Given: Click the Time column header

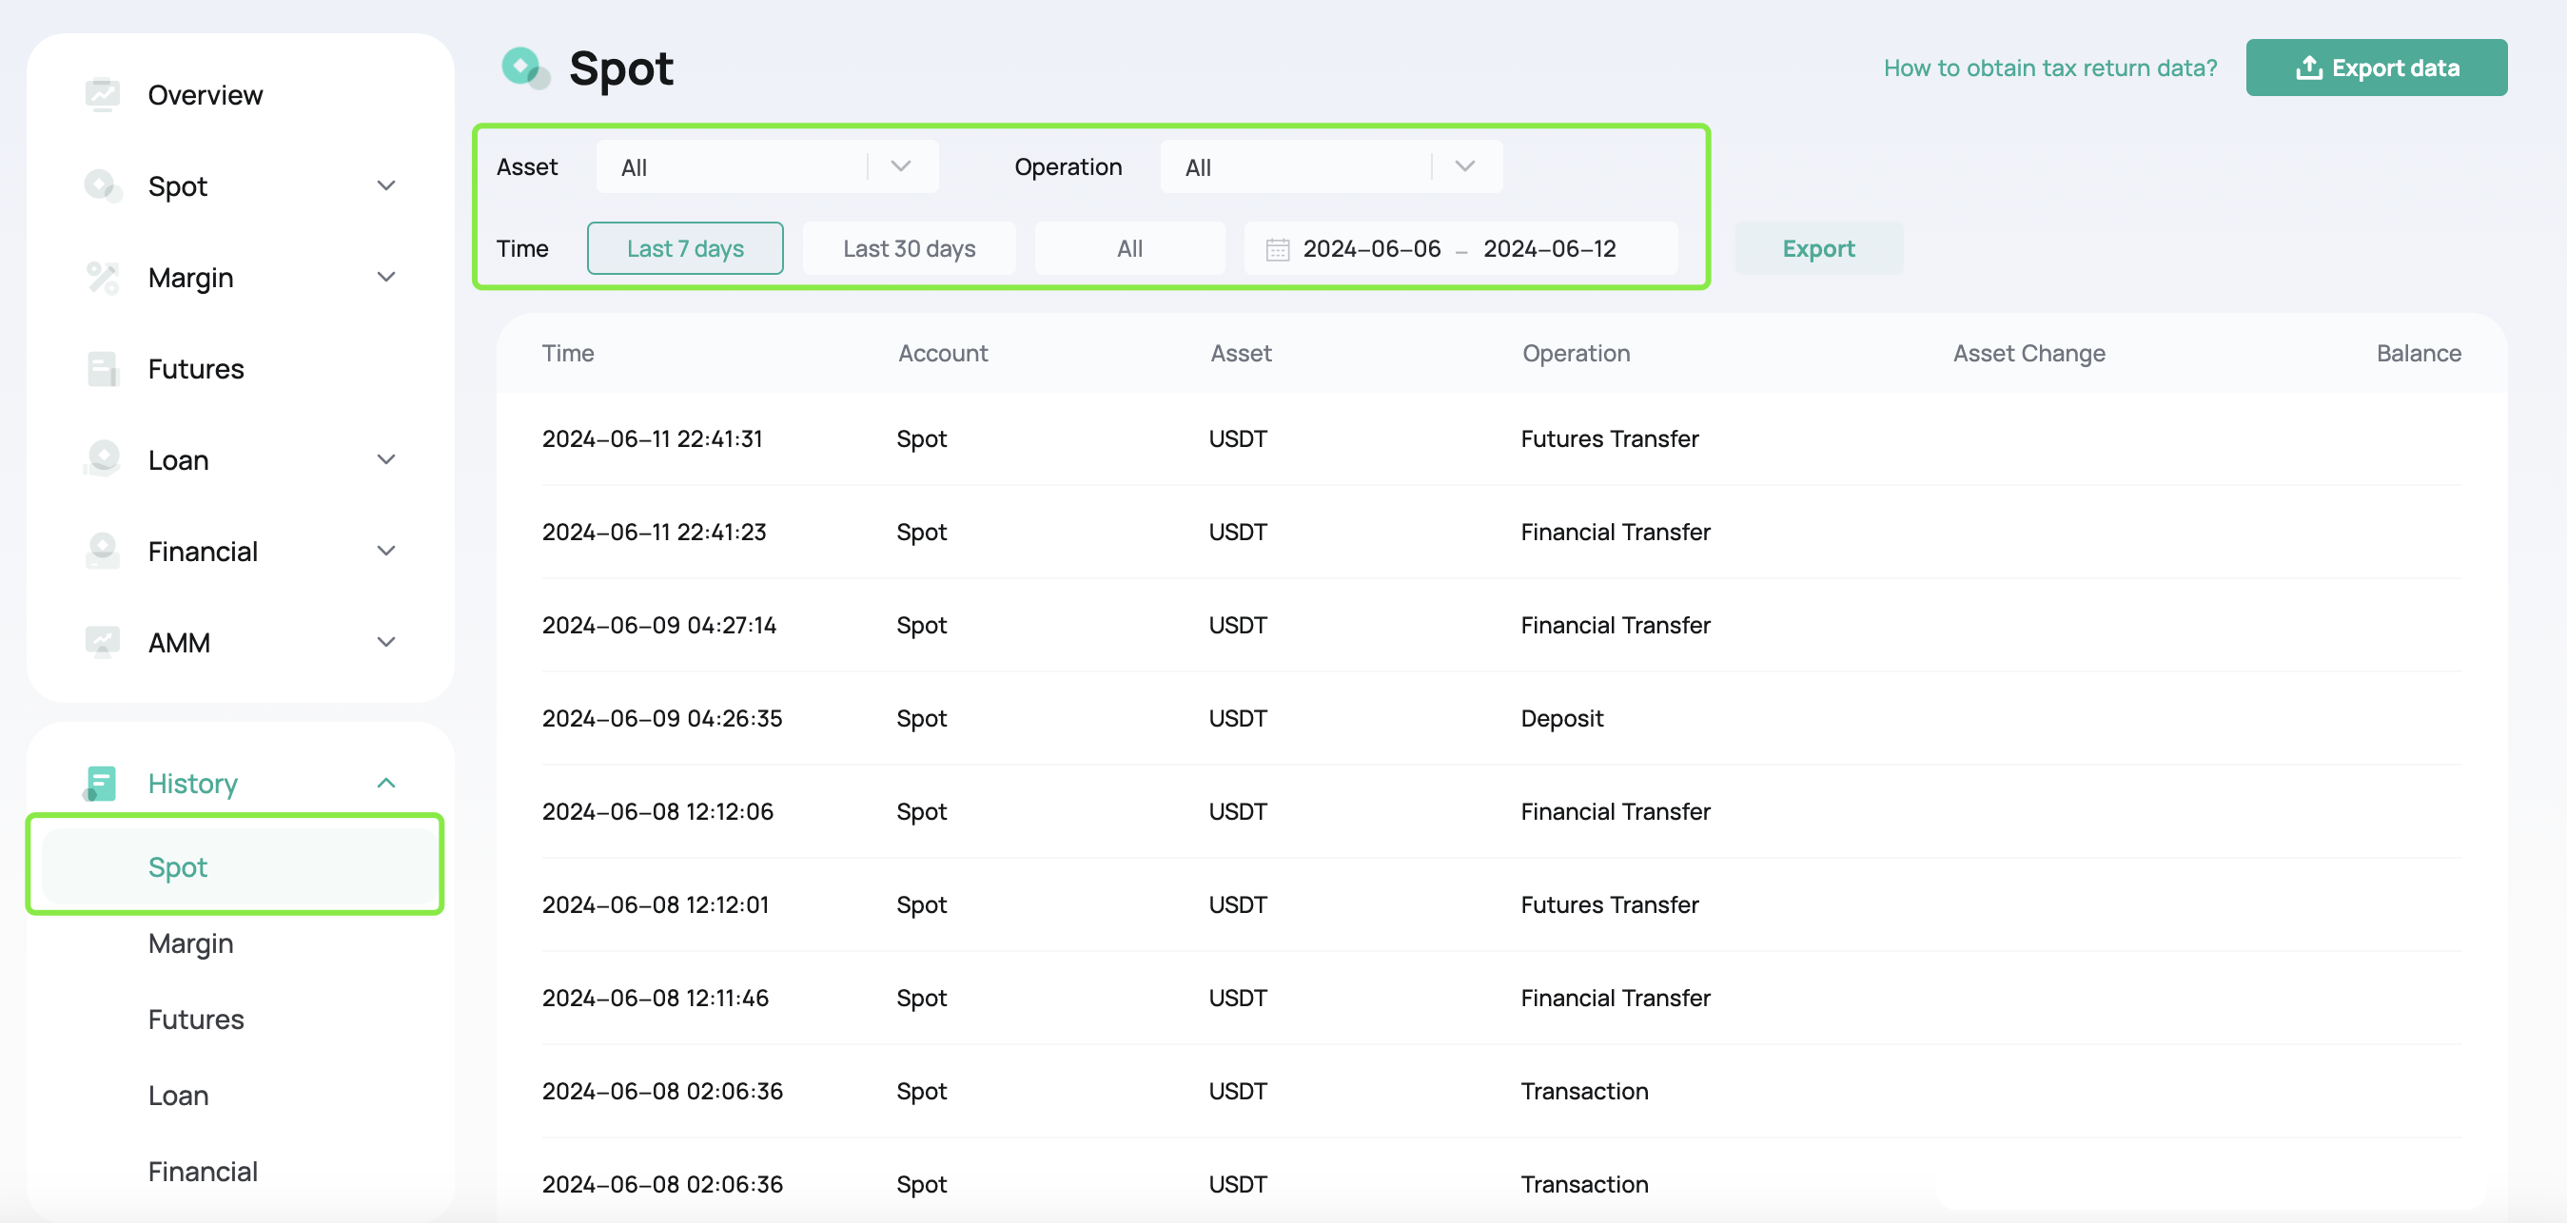Looking at the screenshot, I should [568, 354].
